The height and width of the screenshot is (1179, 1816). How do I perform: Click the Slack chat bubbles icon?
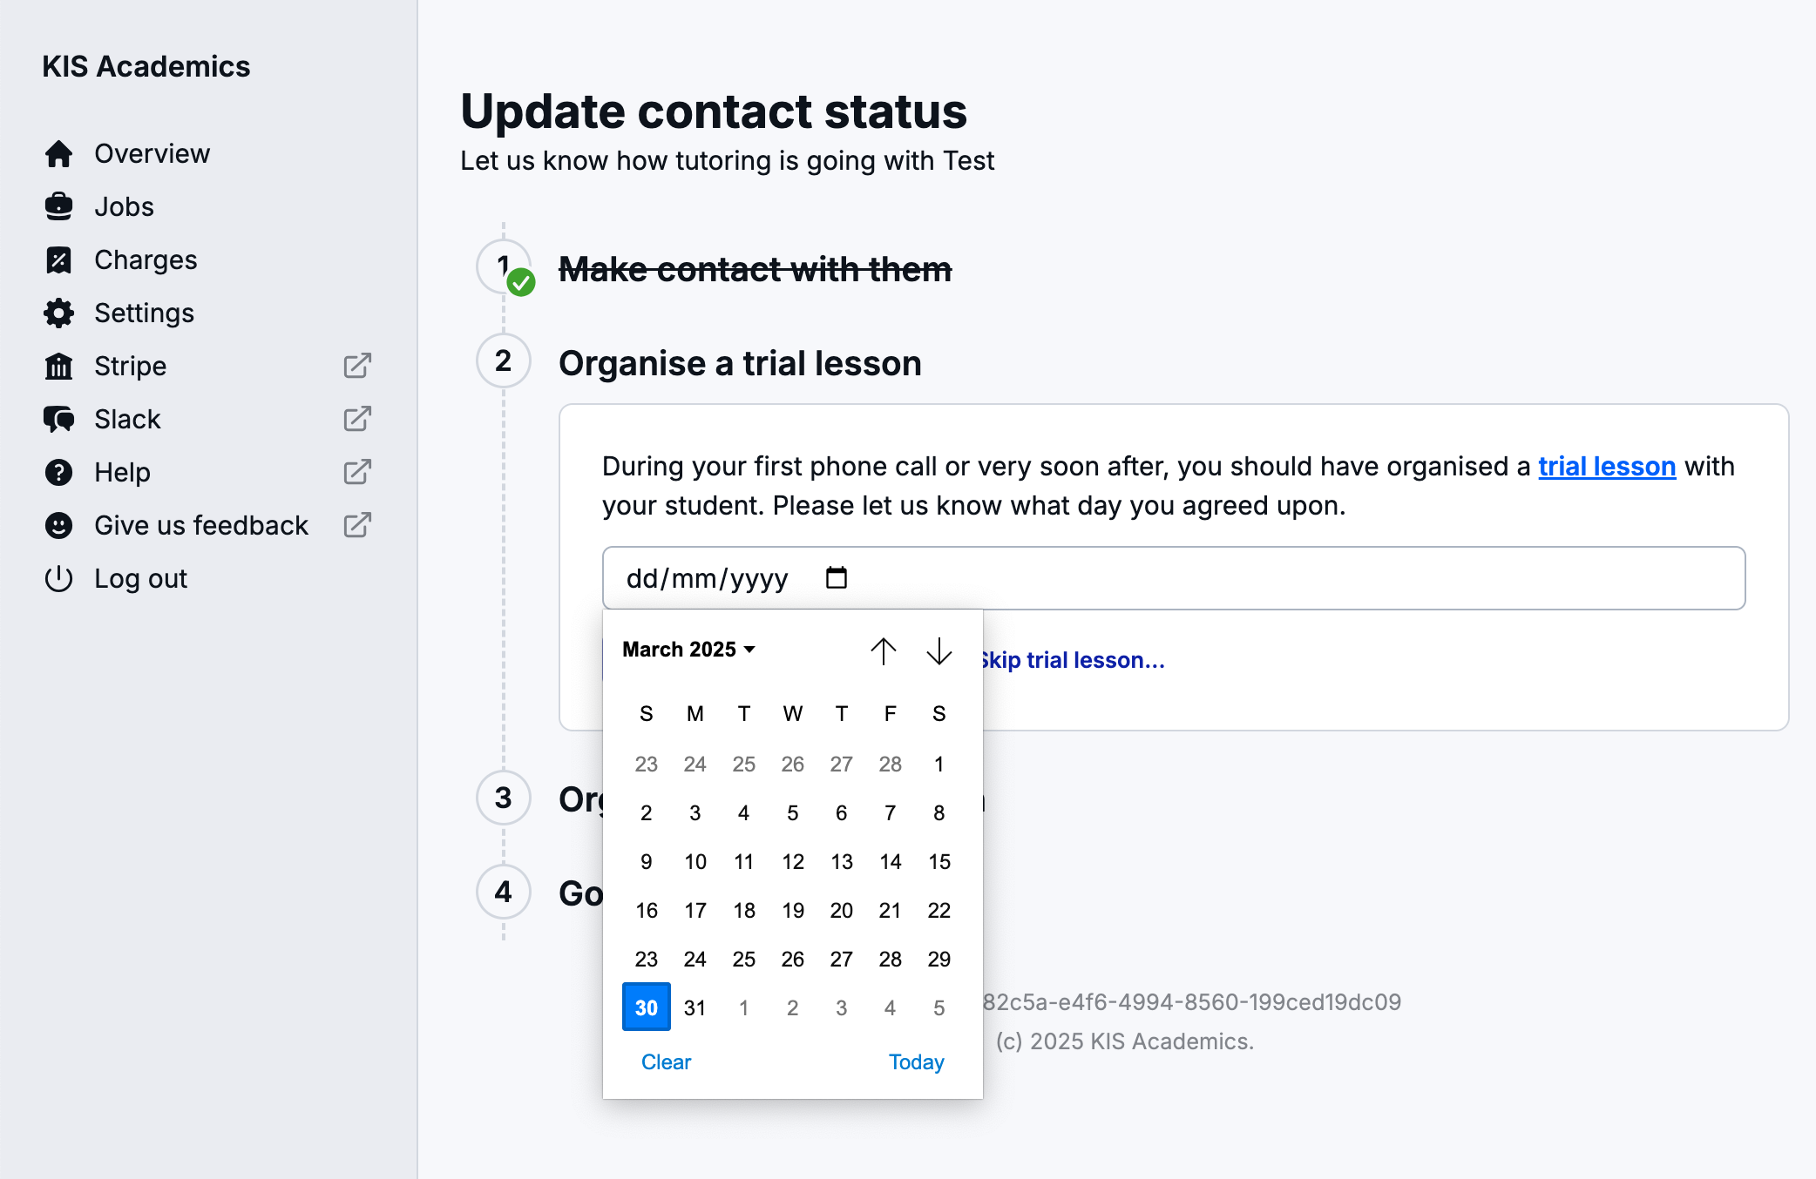[x=58, y=420]
